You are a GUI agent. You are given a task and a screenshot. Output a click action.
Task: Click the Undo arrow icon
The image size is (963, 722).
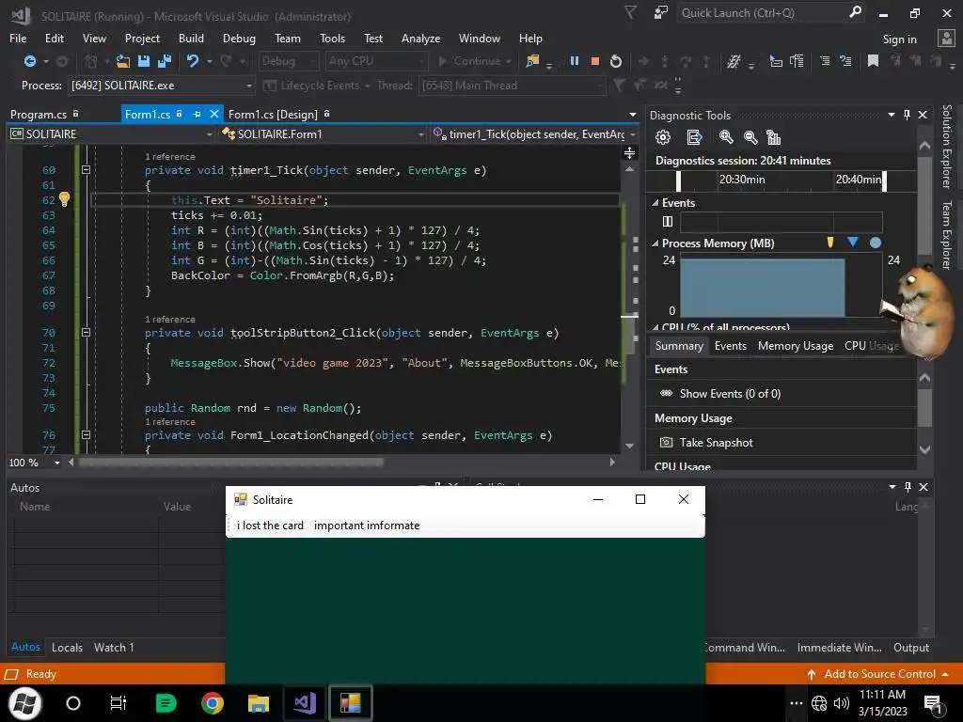(193, 61)
